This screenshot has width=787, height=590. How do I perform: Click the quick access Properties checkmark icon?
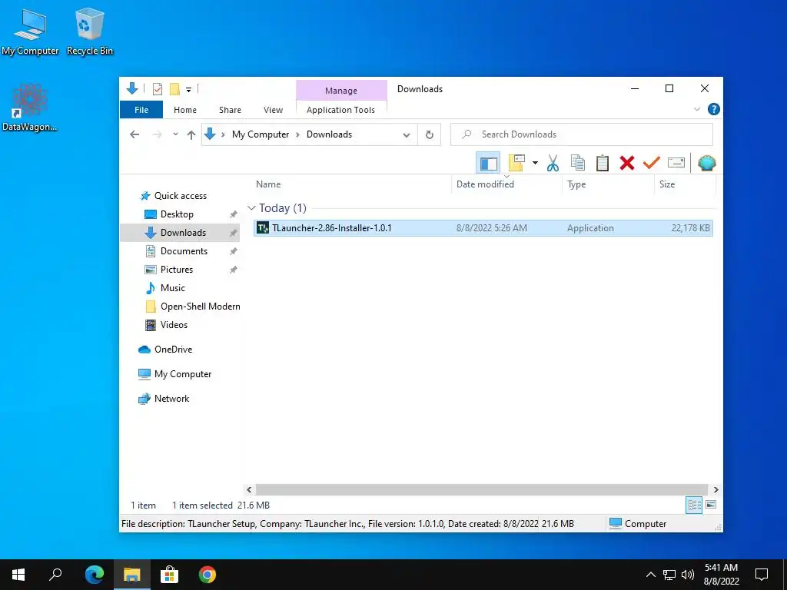[x=157, y=89]
